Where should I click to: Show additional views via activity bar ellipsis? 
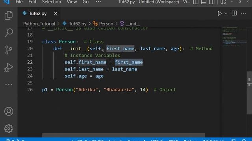coord(9,85)
